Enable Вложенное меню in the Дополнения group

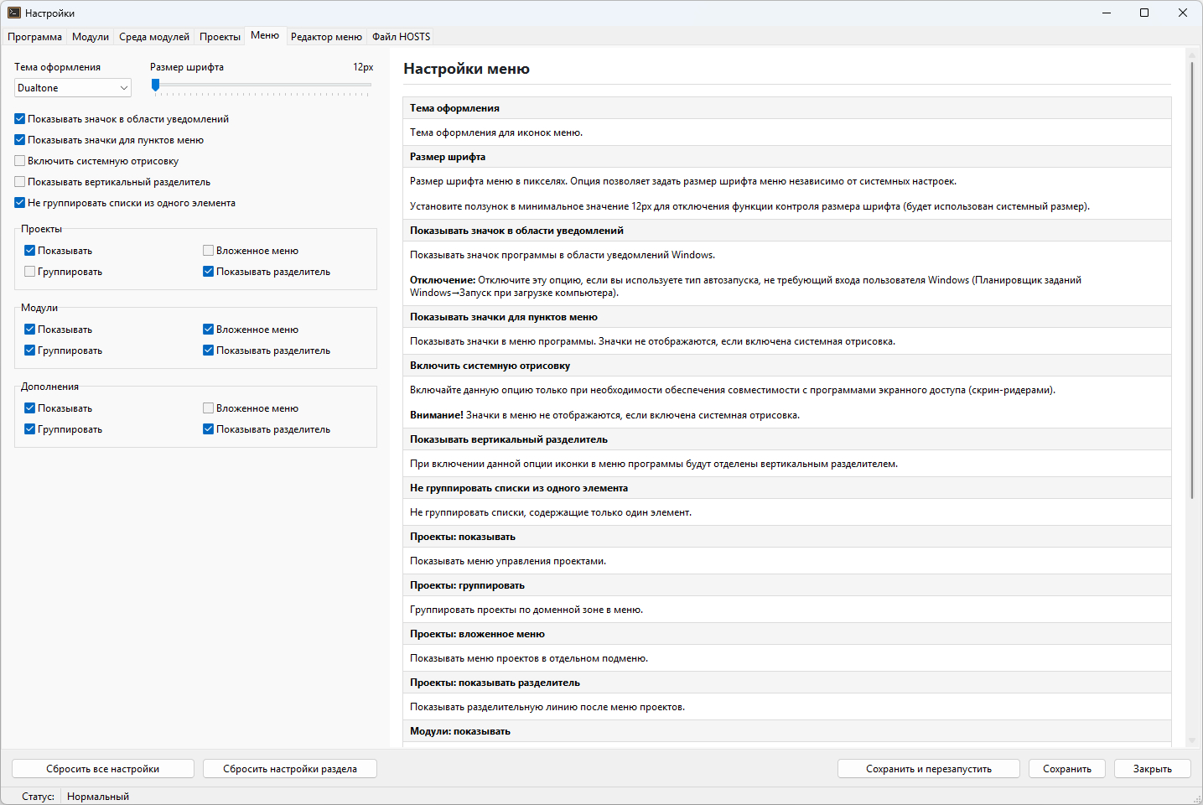pyautogui.click(x=209, y=408)
